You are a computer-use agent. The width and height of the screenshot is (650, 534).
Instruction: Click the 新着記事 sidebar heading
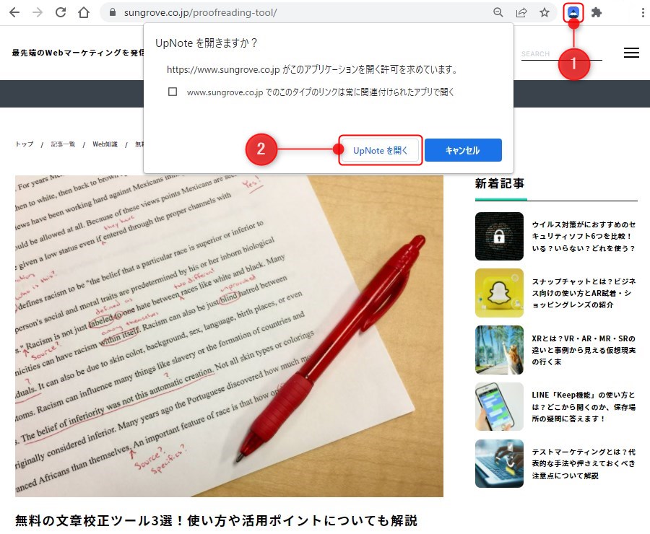[500, 183]
